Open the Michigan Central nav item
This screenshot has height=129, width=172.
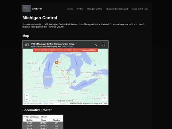[x=95, y=9]
